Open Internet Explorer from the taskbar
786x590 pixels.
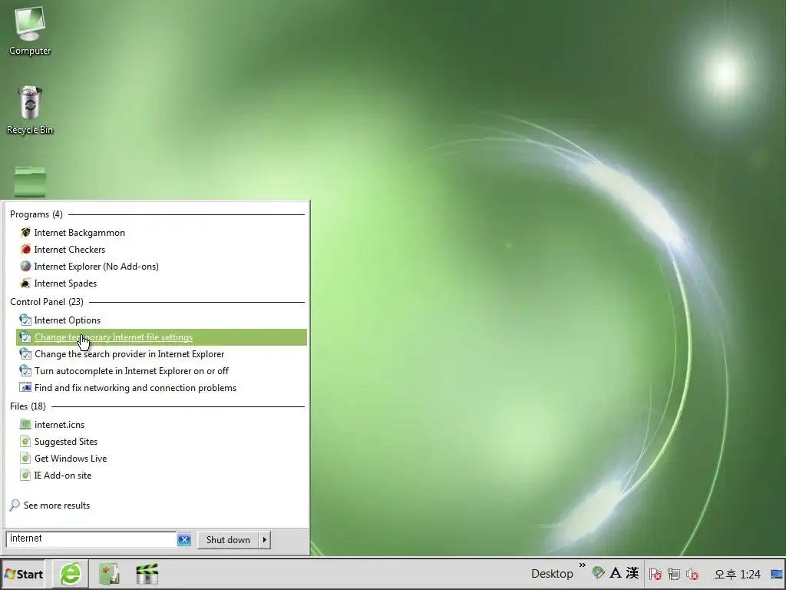click(71, 575)
